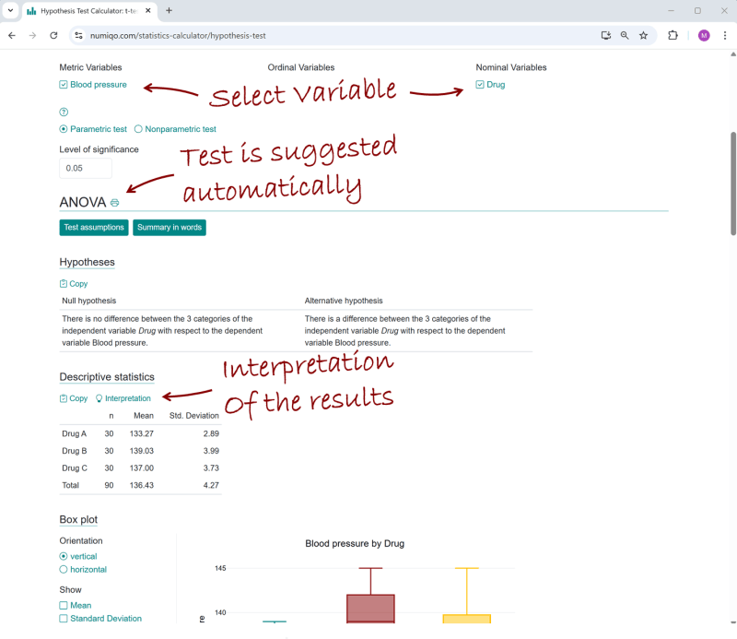The image size is (737, 639).
Task: Go forward to next page
Action: [32, 35]
